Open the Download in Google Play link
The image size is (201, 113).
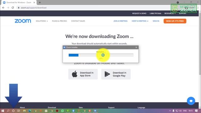point(116,74)
